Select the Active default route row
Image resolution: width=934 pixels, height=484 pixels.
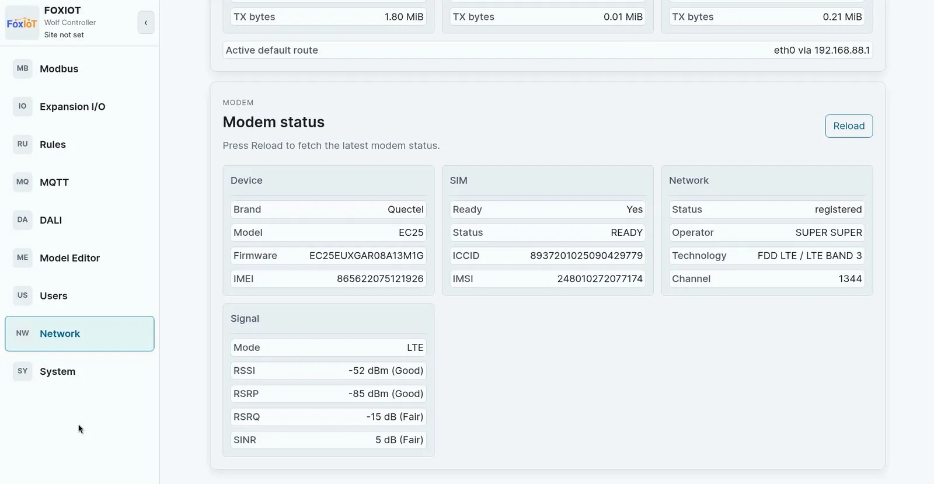(x=548, y=50)
